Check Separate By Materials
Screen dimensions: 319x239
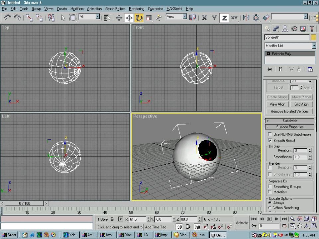coord(270,192)
